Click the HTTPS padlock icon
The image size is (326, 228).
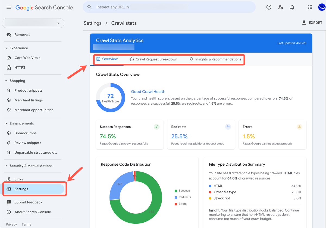(9, 68)
